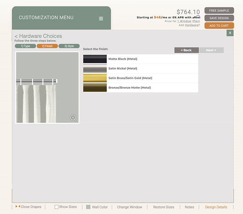Pick the Satin Brass/Satin Gold swatch
This screenshot has height=214, width=243.
(95, 78)
